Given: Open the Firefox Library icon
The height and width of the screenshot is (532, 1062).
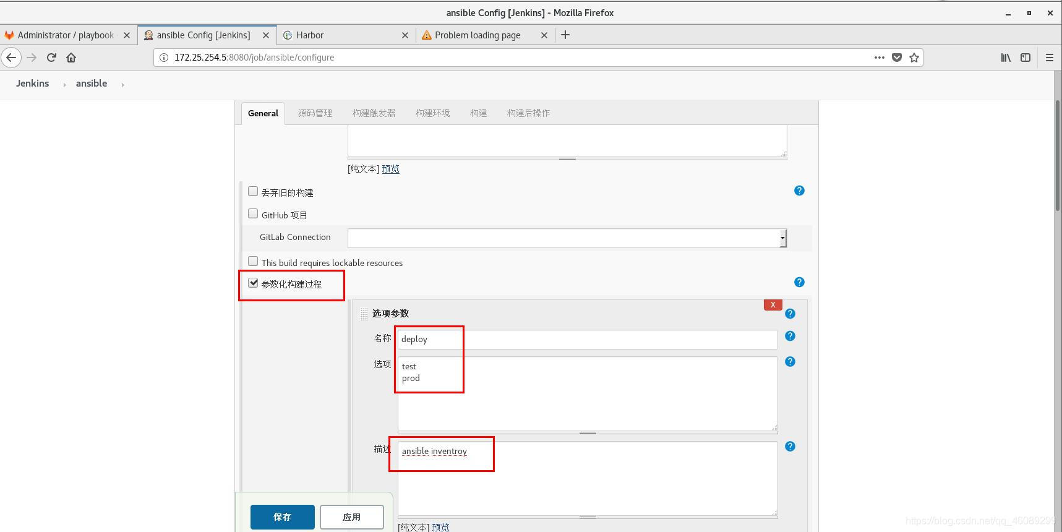Looking at the screenshot, I should (x=1006, y=58).
